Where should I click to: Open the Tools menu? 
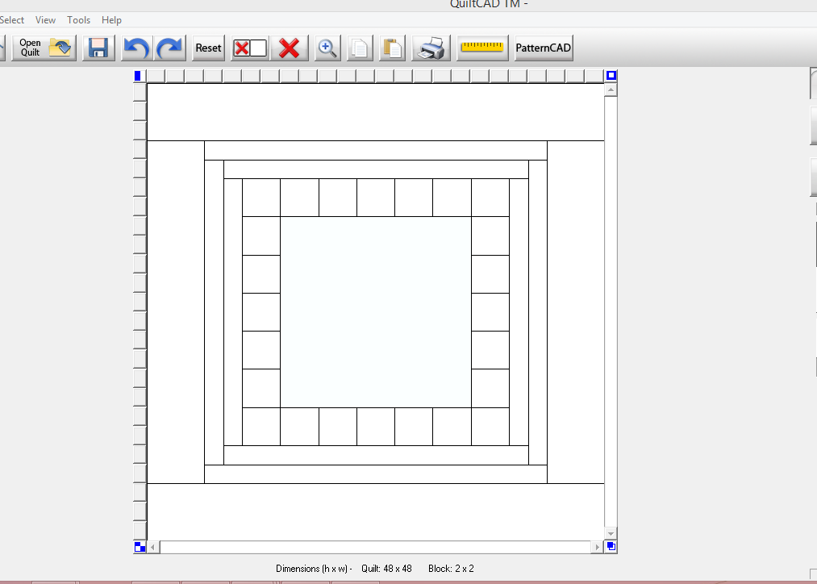point(79,20)
